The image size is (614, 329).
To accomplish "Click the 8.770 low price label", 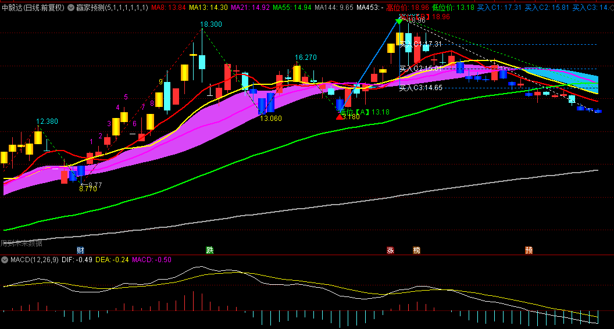I will [x=88, y=189].
